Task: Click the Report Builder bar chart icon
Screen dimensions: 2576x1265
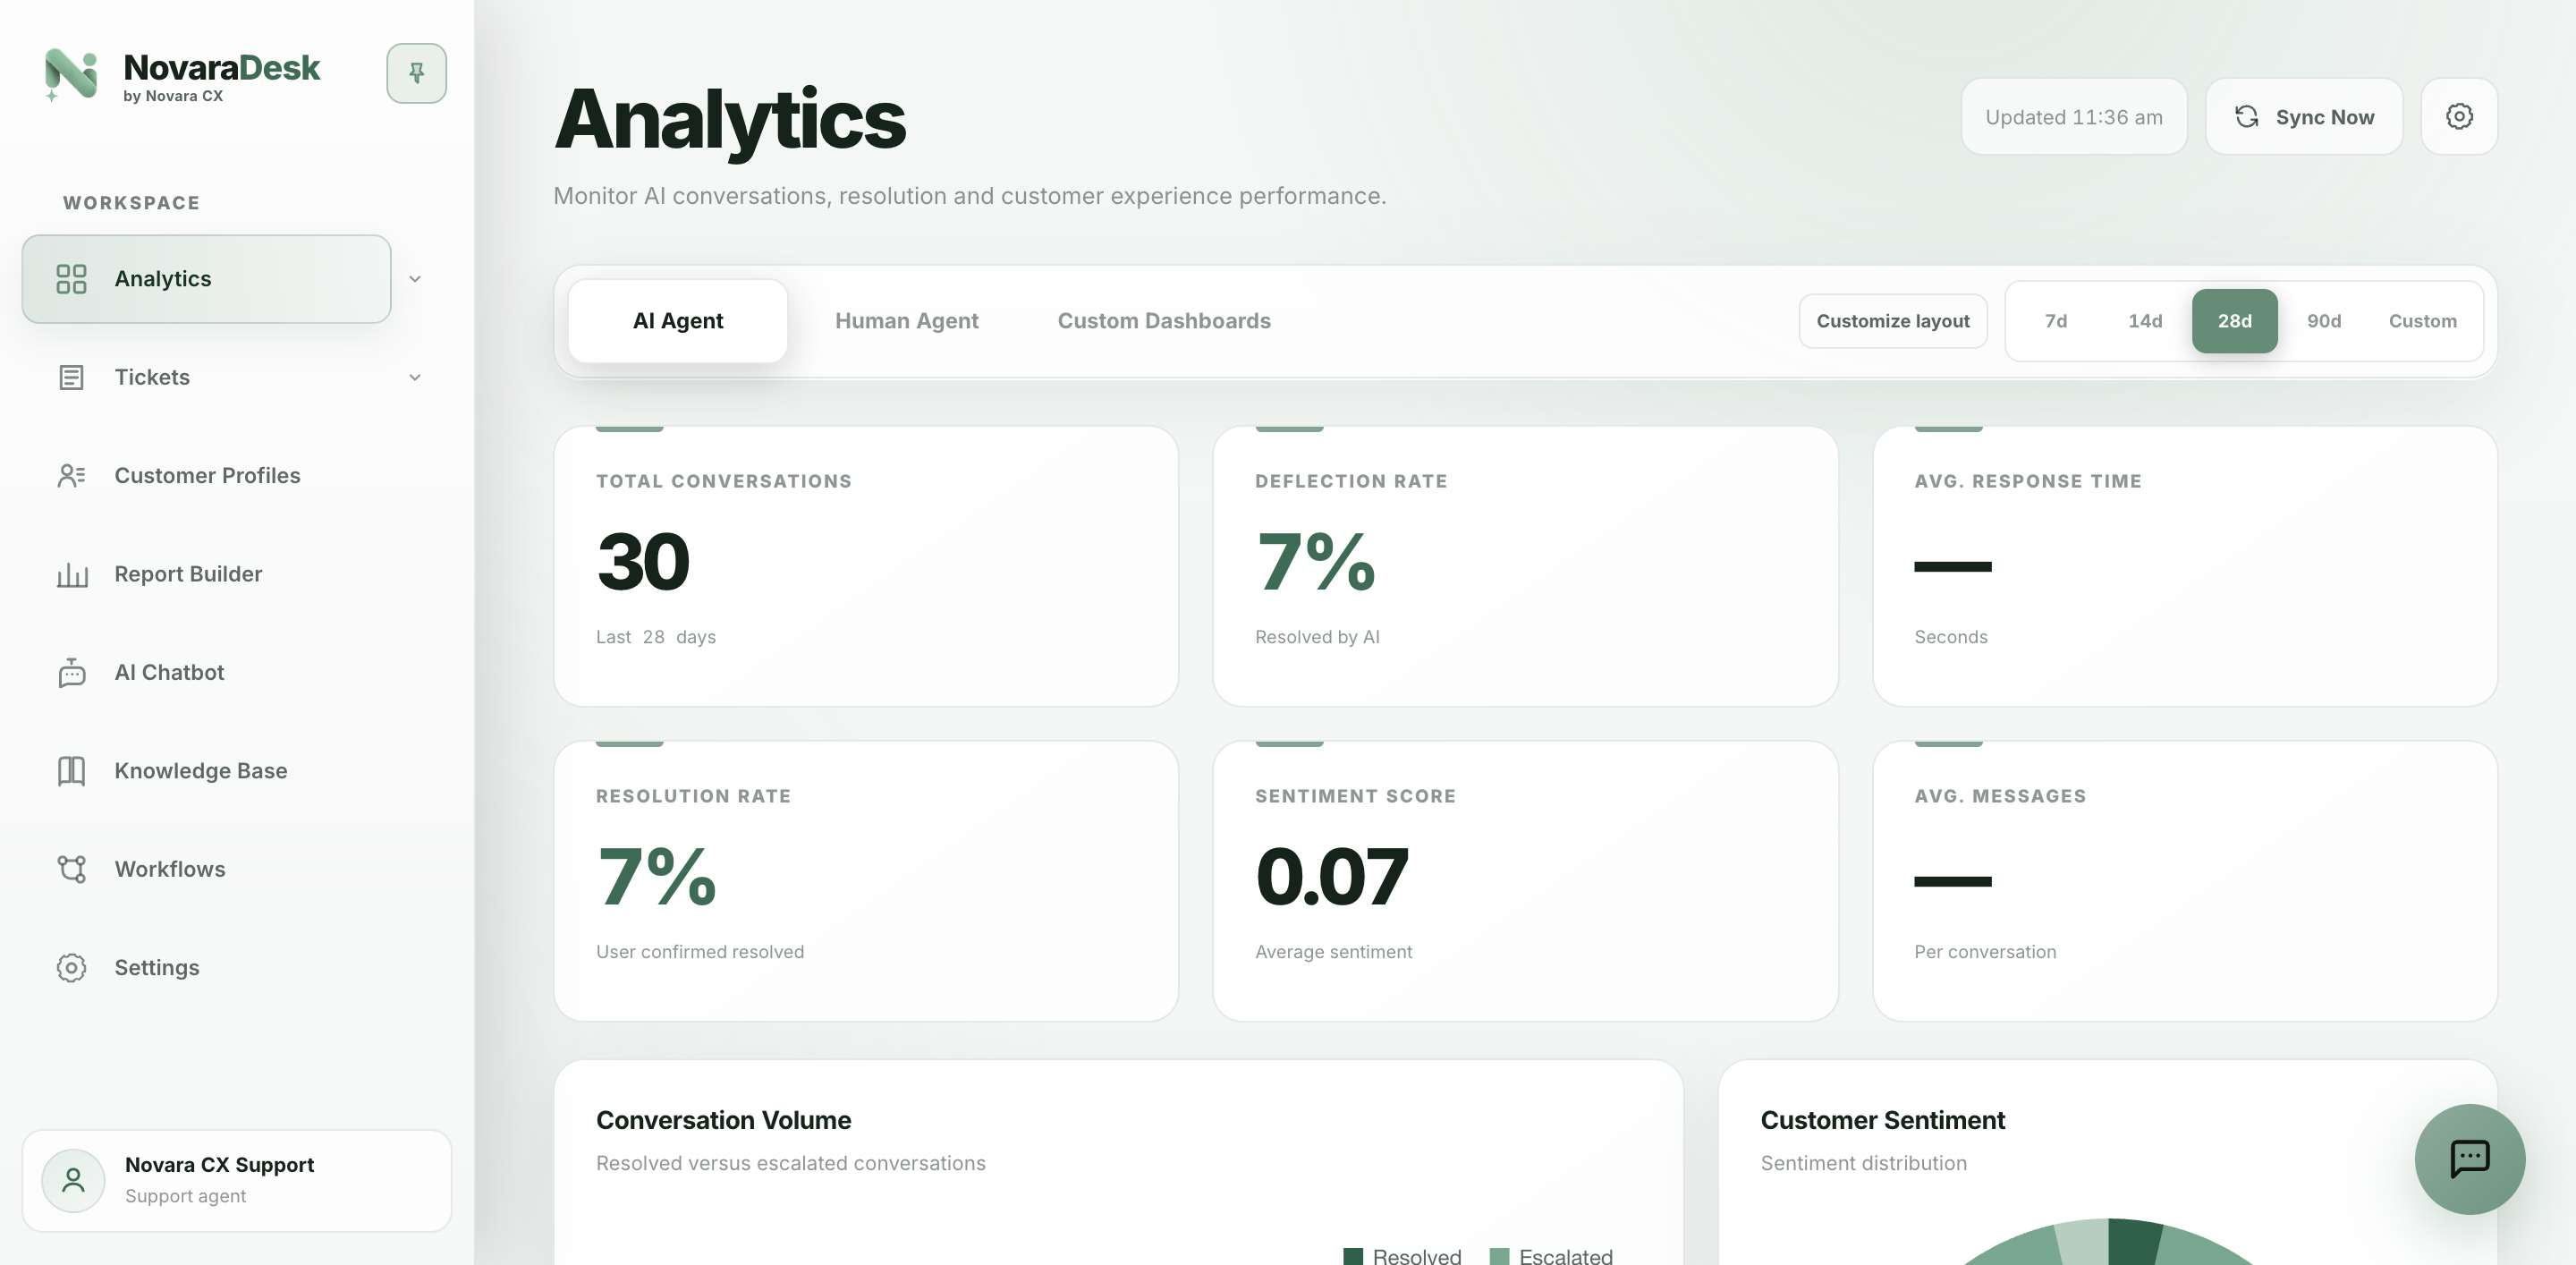Action: click(72, 574)
